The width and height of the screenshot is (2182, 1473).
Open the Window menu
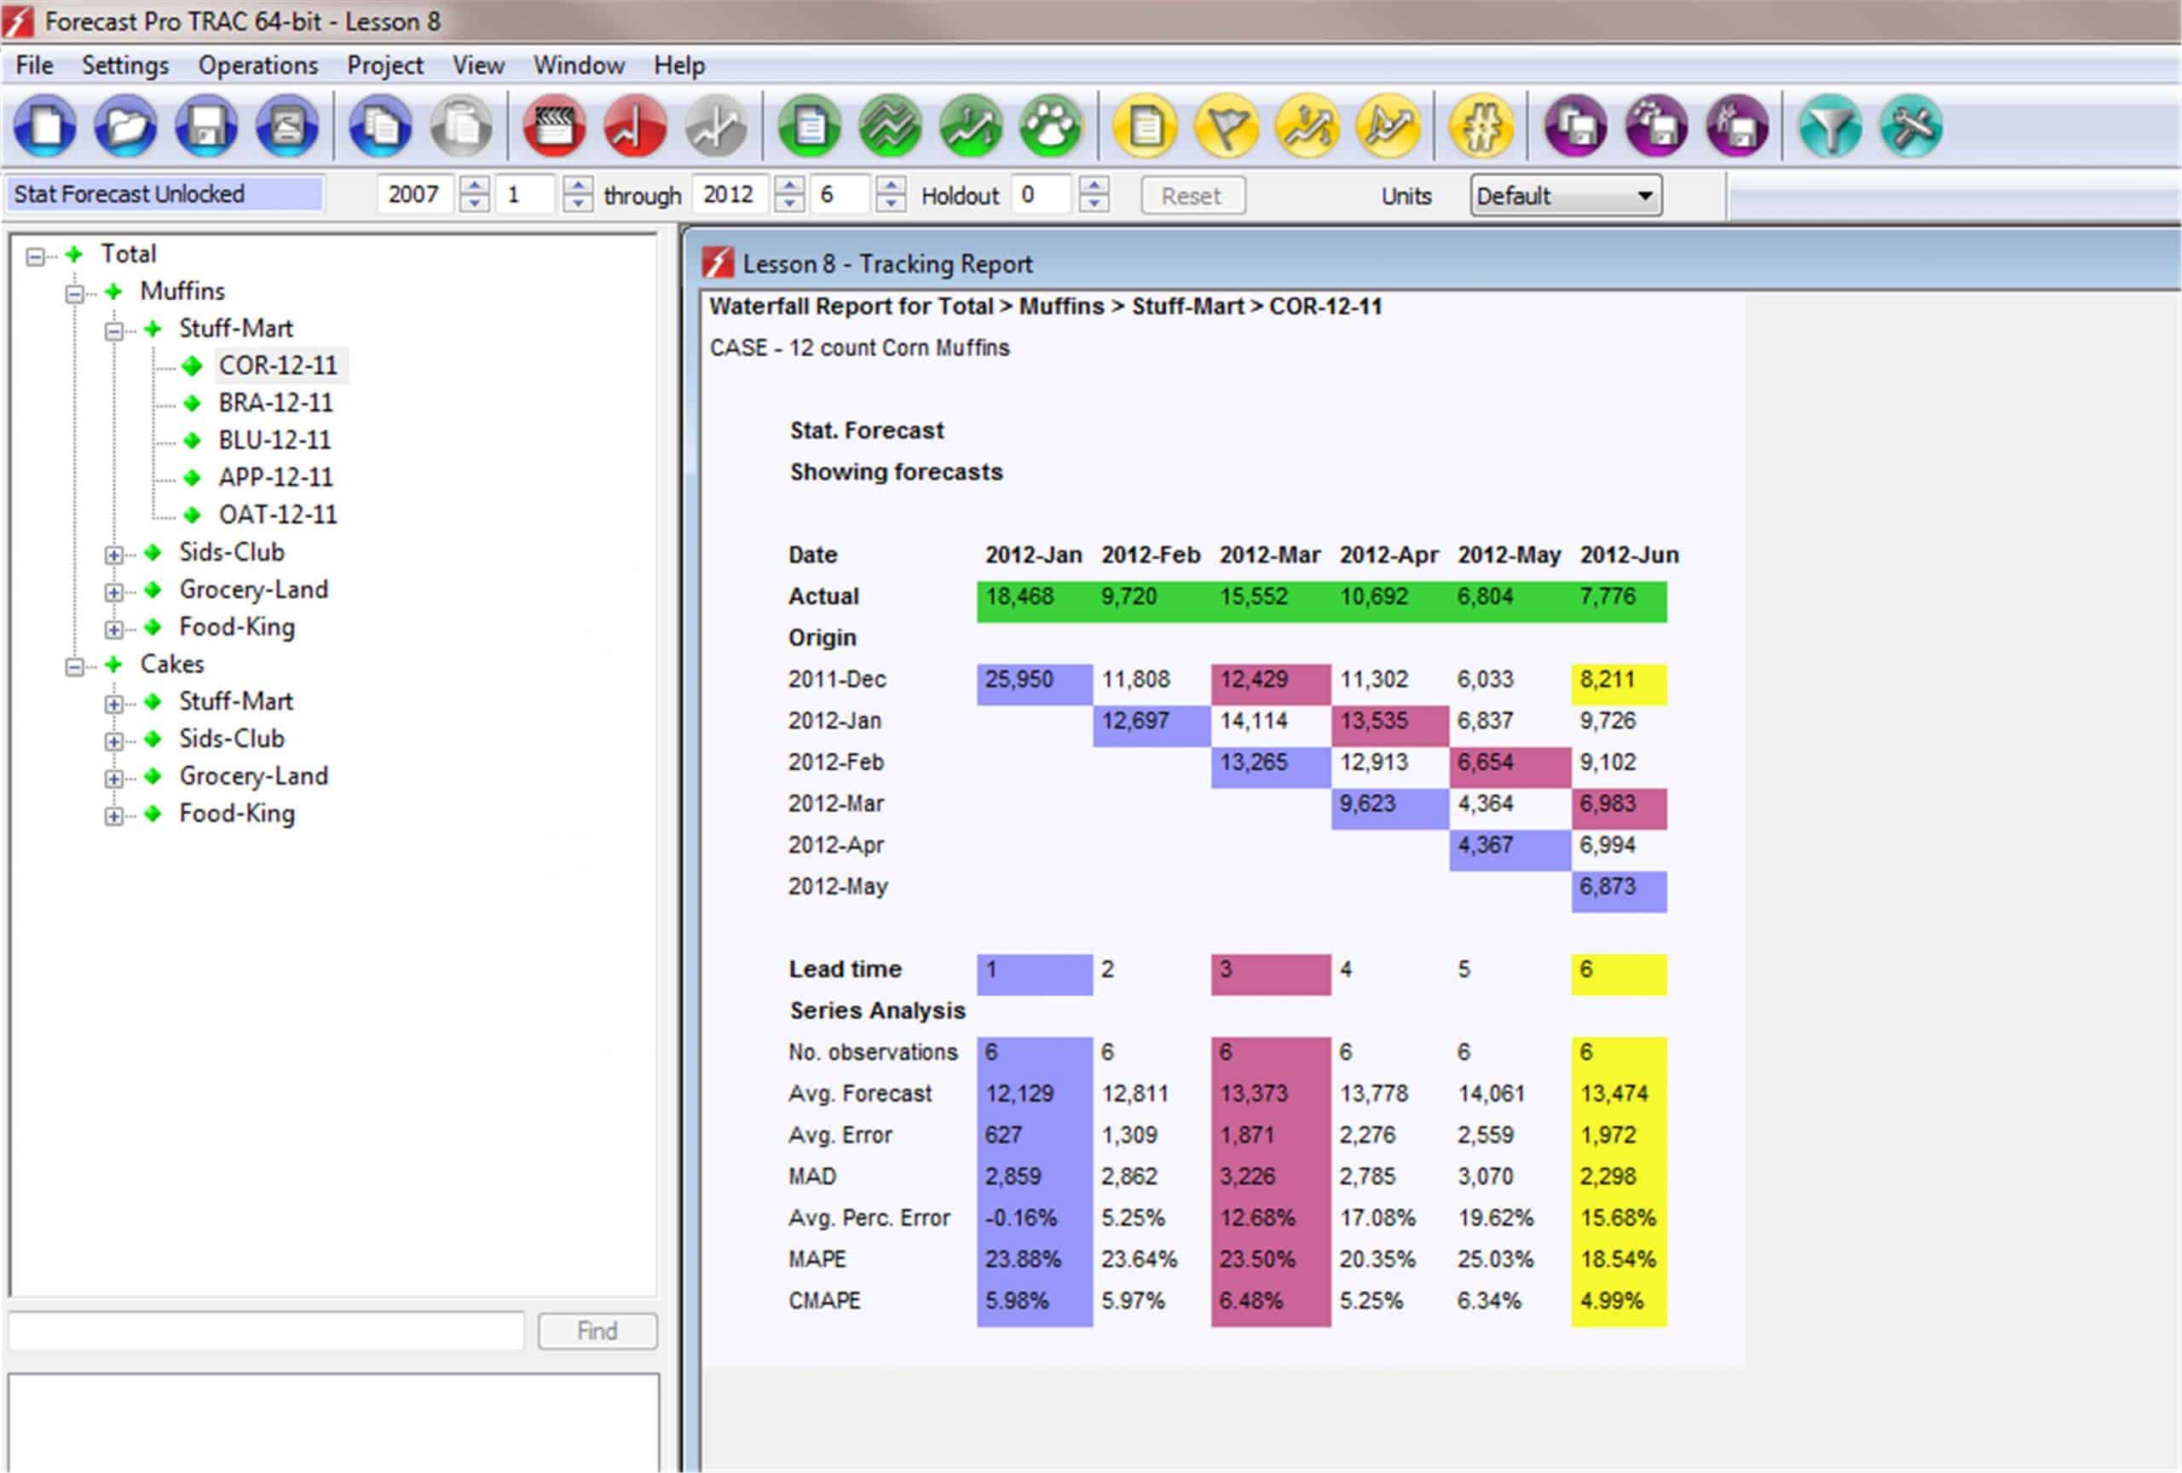579,65
